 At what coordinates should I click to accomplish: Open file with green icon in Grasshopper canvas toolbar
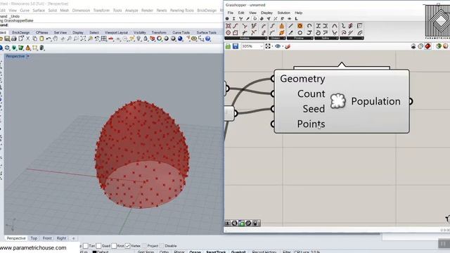click(228, 46)
